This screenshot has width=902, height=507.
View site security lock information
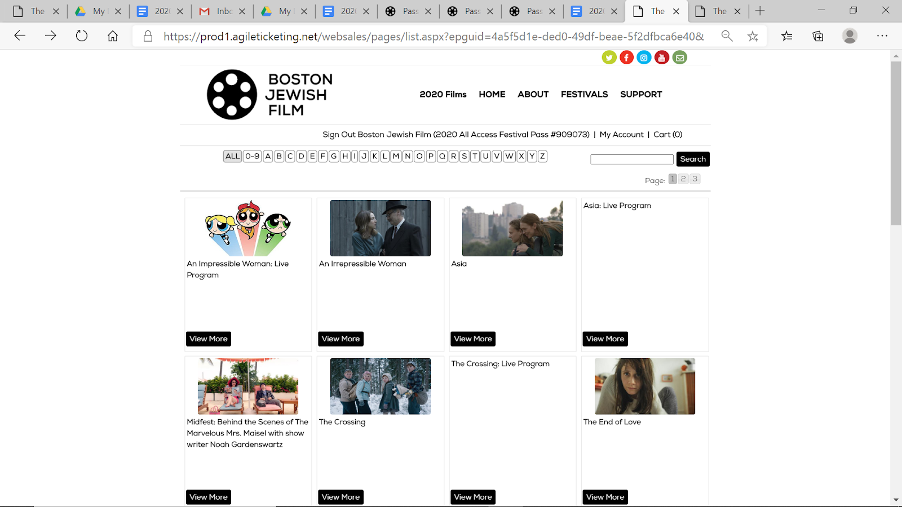point(148,36)
